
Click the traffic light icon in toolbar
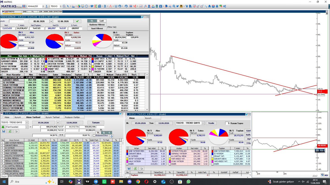[x=156, y=6]
